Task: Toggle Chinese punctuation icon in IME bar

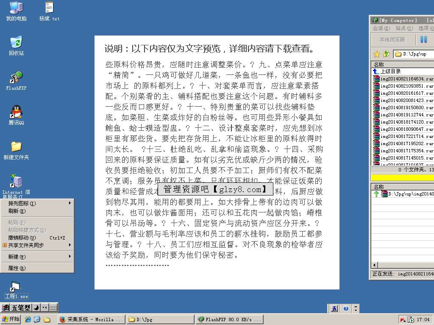Action: coord(45,307)
